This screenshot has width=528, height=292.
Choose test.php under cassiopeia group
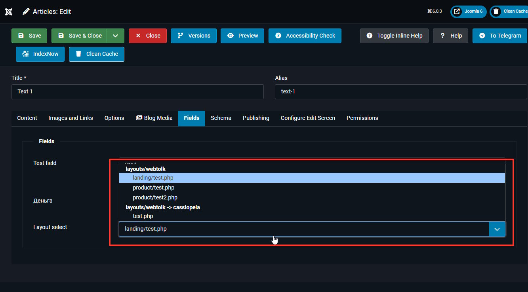(143, 216)
